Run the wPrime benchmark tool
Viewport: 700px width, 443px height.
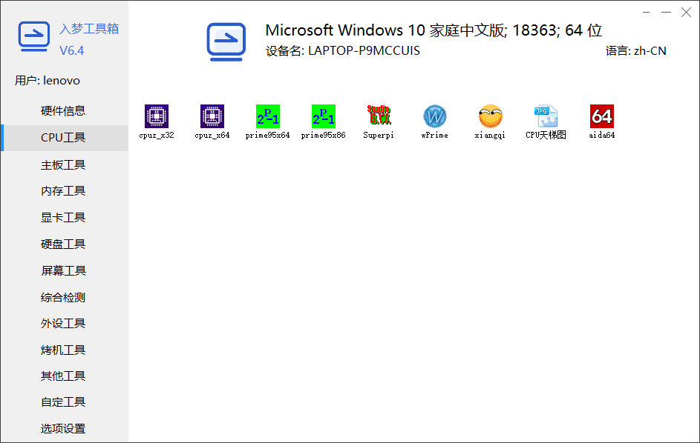pos(434,117)
